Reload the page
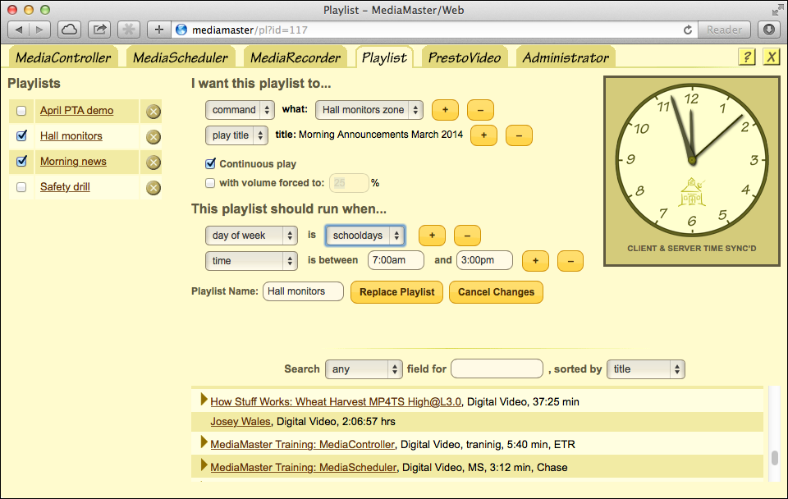 688,30
